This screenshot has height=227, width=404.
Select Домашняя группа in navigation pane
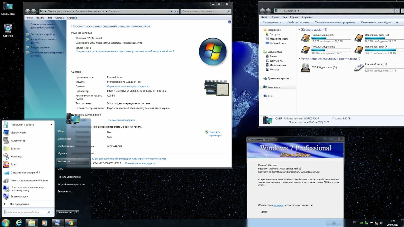278,78
